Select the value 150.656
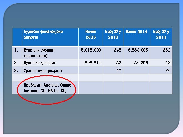The width and height of the screenshot is (183, 137). 140,63
